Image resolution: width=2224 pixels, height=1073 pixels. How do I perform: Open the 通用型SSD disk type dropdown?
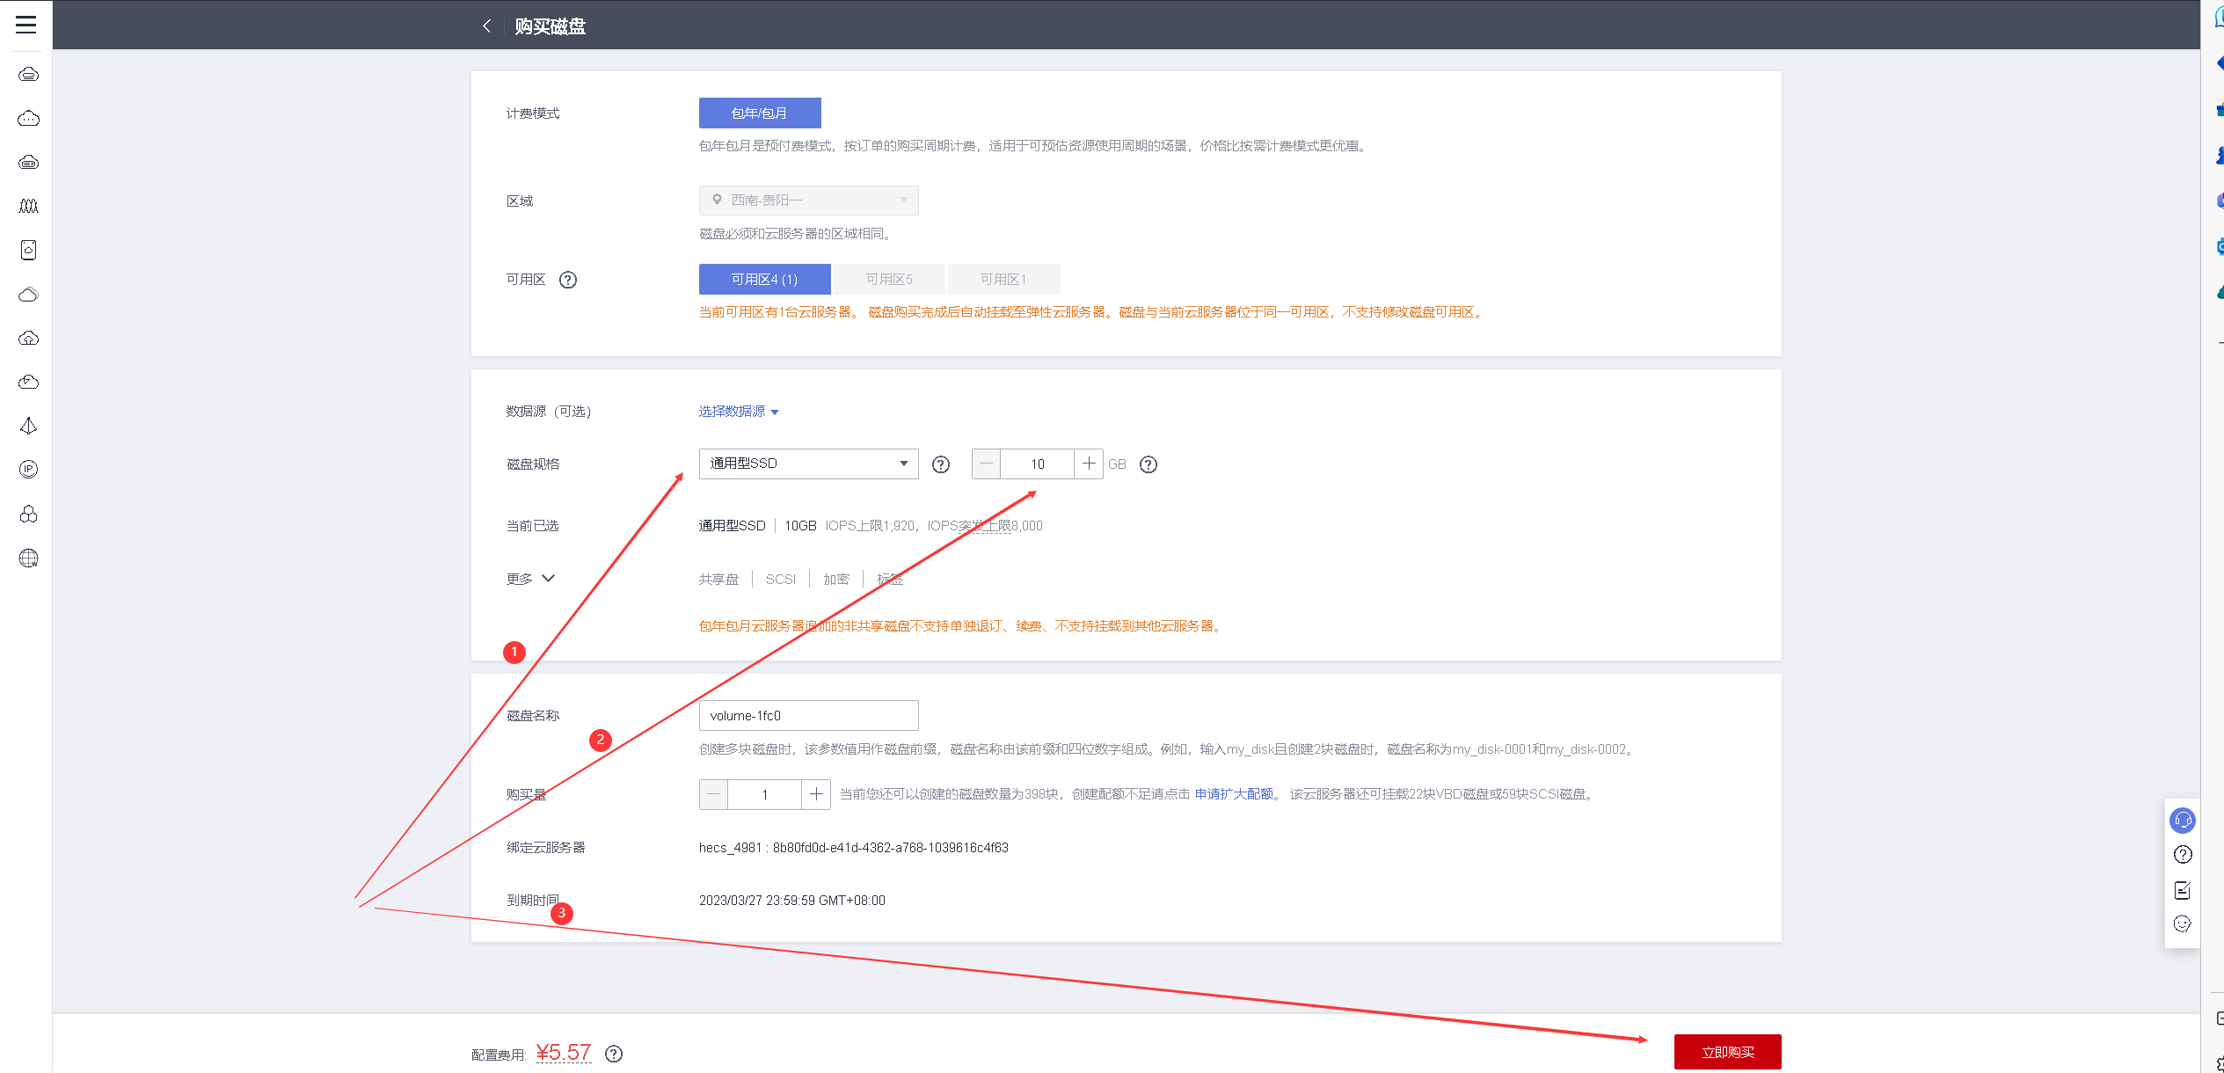808,464
